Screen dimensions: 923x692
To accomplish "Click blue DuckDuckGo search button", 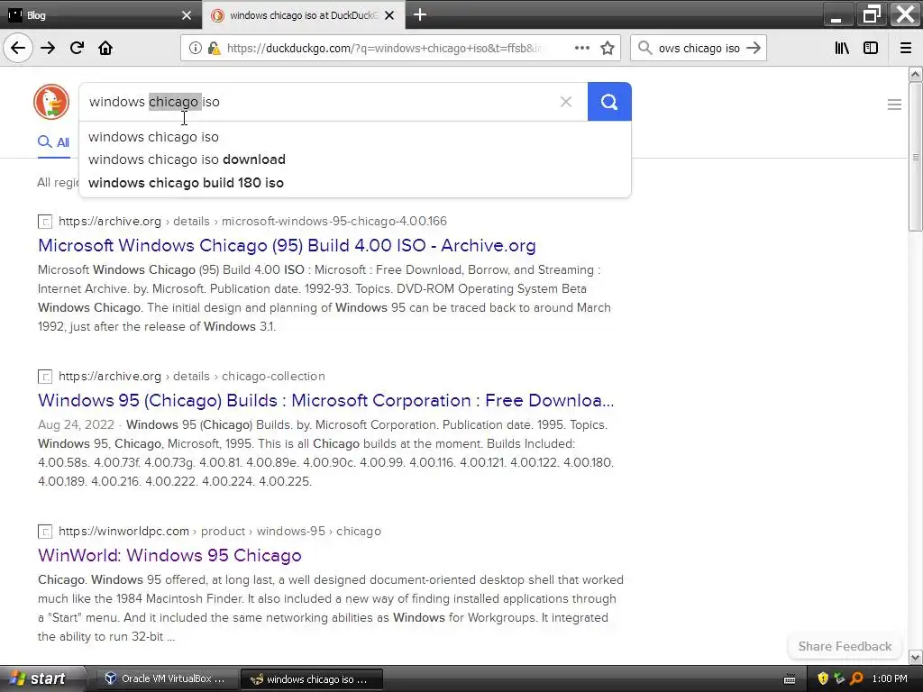I will click(x=609, y=102).
